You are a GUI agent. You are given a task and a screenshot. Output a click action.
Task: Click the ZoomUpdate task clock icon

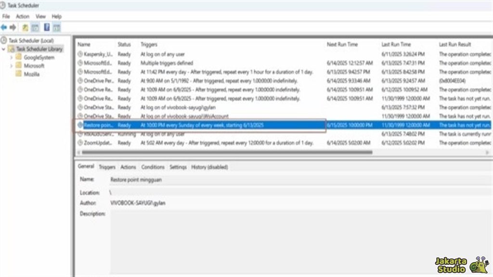pos(80,143)
